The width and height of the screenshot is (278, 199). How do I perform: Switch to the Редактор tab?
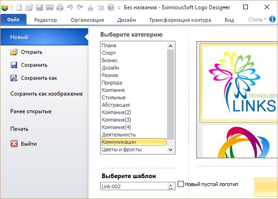point(45,20)
